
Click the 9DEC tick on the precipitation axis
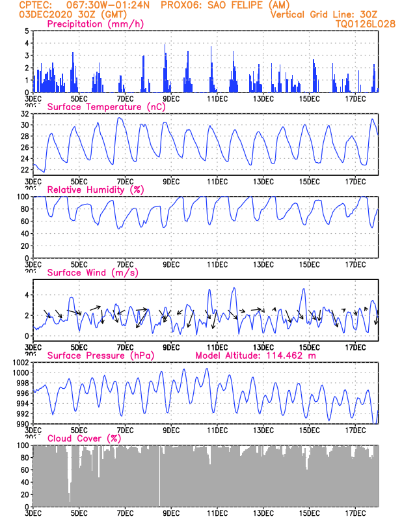[x=171, y=99]
